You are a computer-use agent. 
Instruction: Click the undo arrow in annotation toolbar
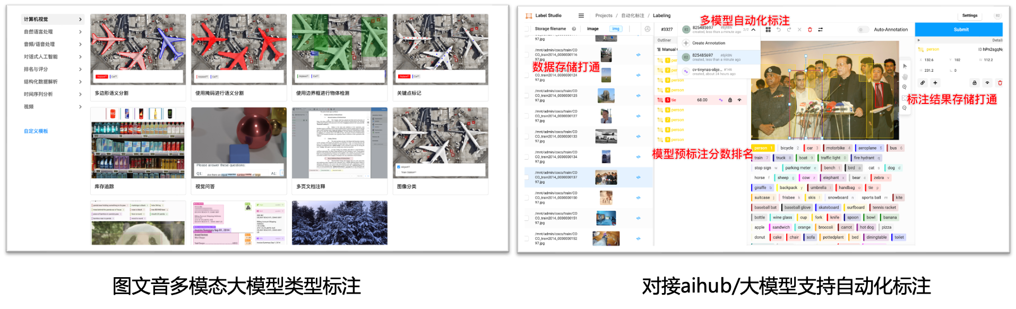tap(778, 30)
